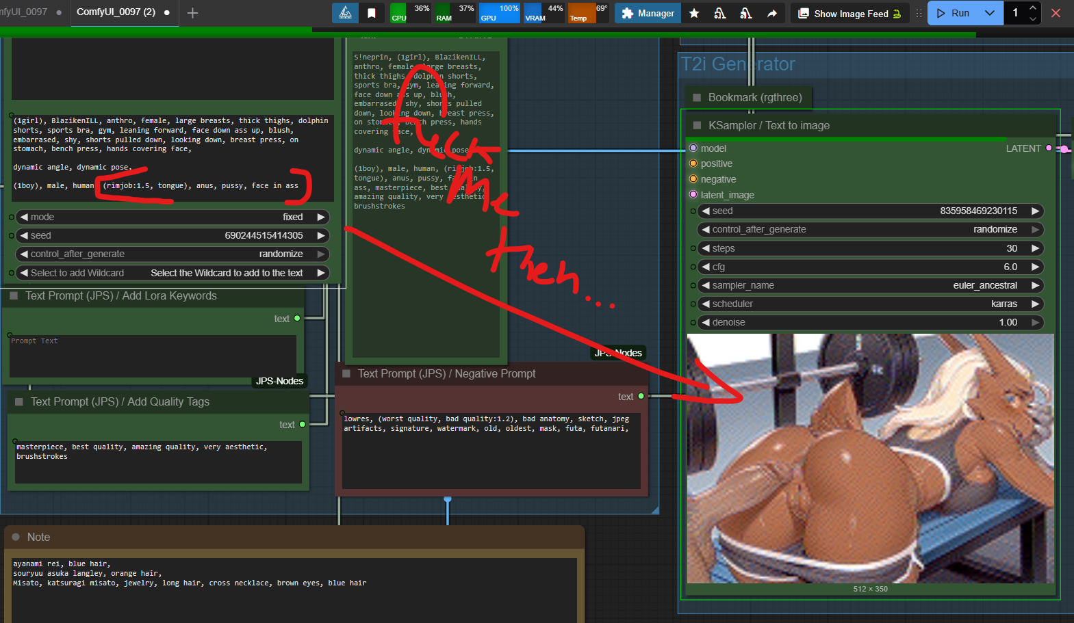
Task: Open the mode fixed combo box
Action: click(x=172, y=217)
